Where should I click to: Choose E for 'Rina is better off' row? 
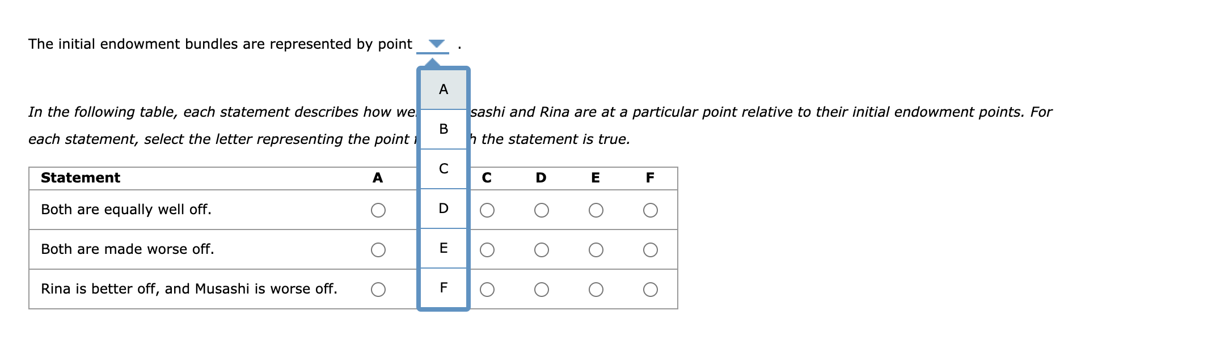point(596,290)
